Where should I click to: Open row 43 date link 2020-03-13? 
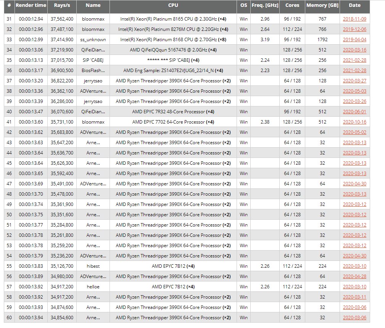coord(354,143)
